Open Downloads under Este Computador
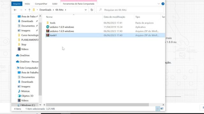Screen dimensions: 204x114 tap(27, 82)
